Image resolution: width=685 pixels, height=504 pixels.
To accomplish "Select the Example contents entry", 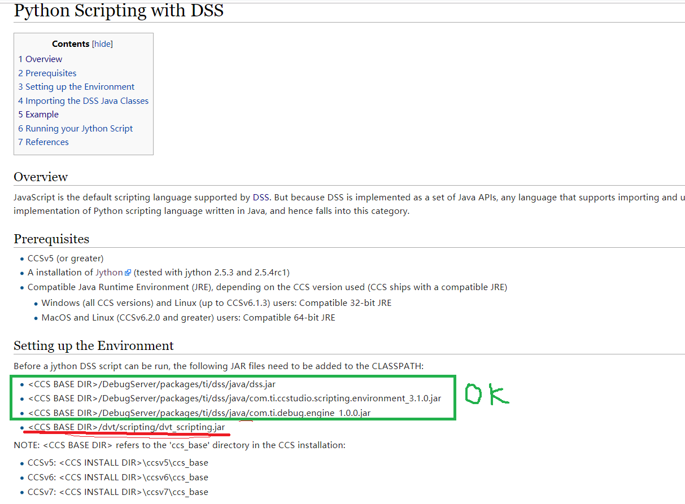I will pos(38,115).
